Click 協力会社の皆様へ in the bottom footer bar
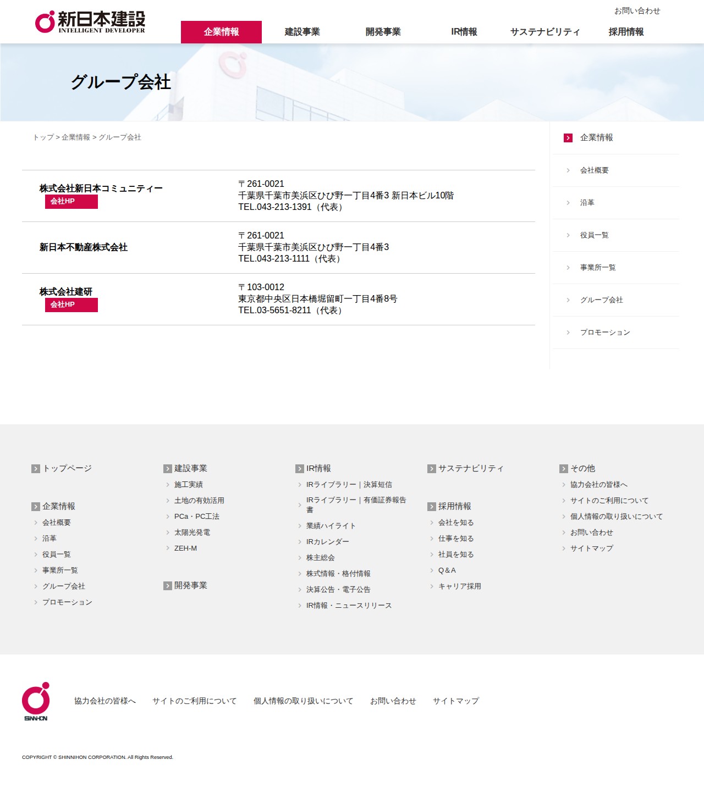This screenshot has width=704, height=793. (x=105, y=701)
